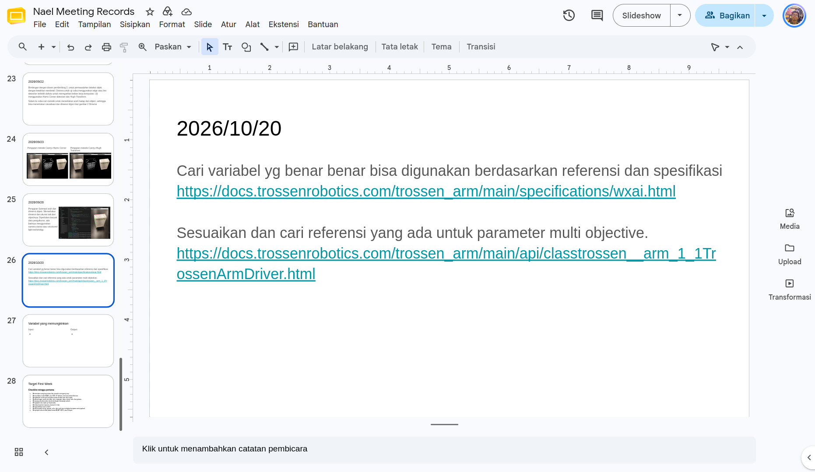Add a comment using toolbar icon
Viewport: 815px width, 472px height.
coord(294,47)
